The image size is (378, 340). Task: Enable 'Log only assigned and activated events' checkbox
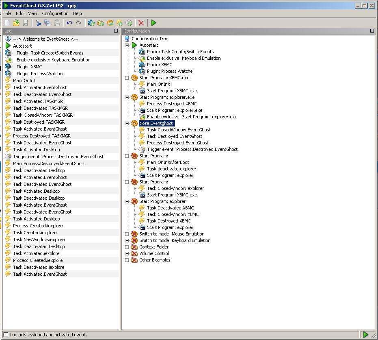coord(6,335)
